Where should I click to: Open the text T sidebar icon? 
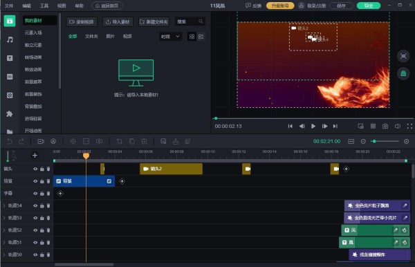(x=10, y=58)
